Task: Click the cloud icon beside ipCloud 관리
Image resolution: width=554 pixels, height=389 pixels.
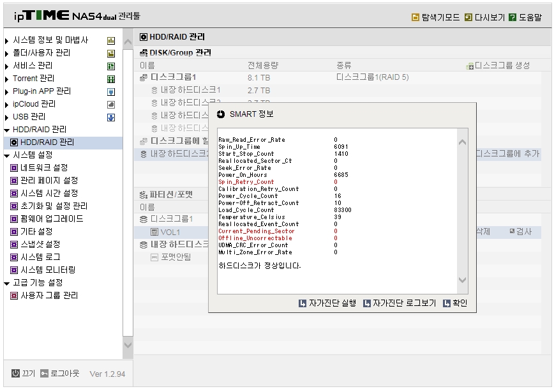Action: pos(111,105)
